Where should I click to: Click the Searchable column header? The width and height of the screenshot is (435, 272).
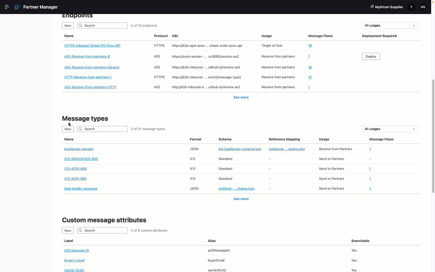[x=360, y=241]
